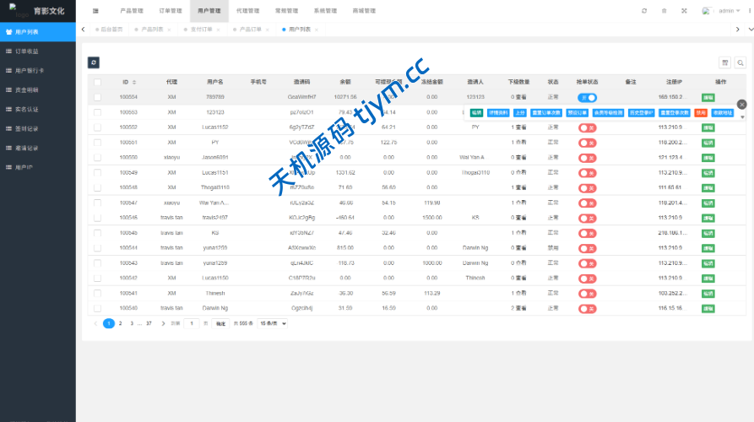This screenshot has height=422, width=754.
Task: Sort by ID column sort arrows
Action: pyautogui.click(x=133, y=82)
